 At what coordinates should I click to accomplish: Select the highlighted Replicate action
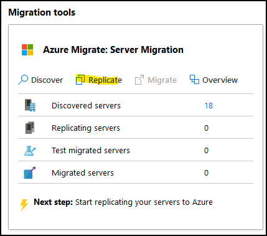pos(105,80)
